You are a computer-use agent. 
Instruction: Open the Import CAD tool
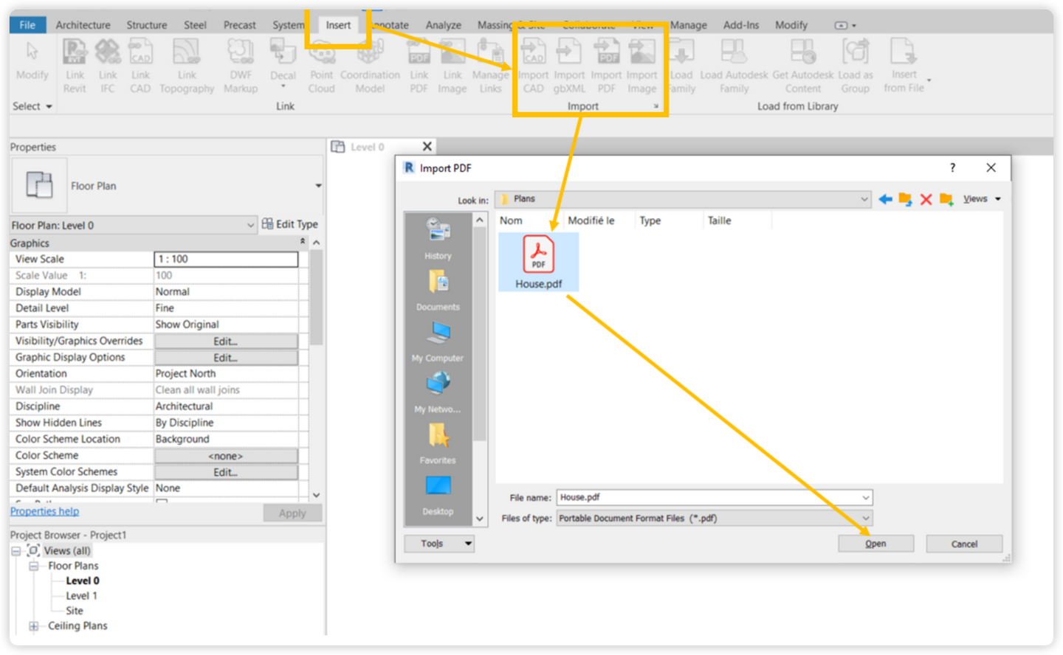532,66
